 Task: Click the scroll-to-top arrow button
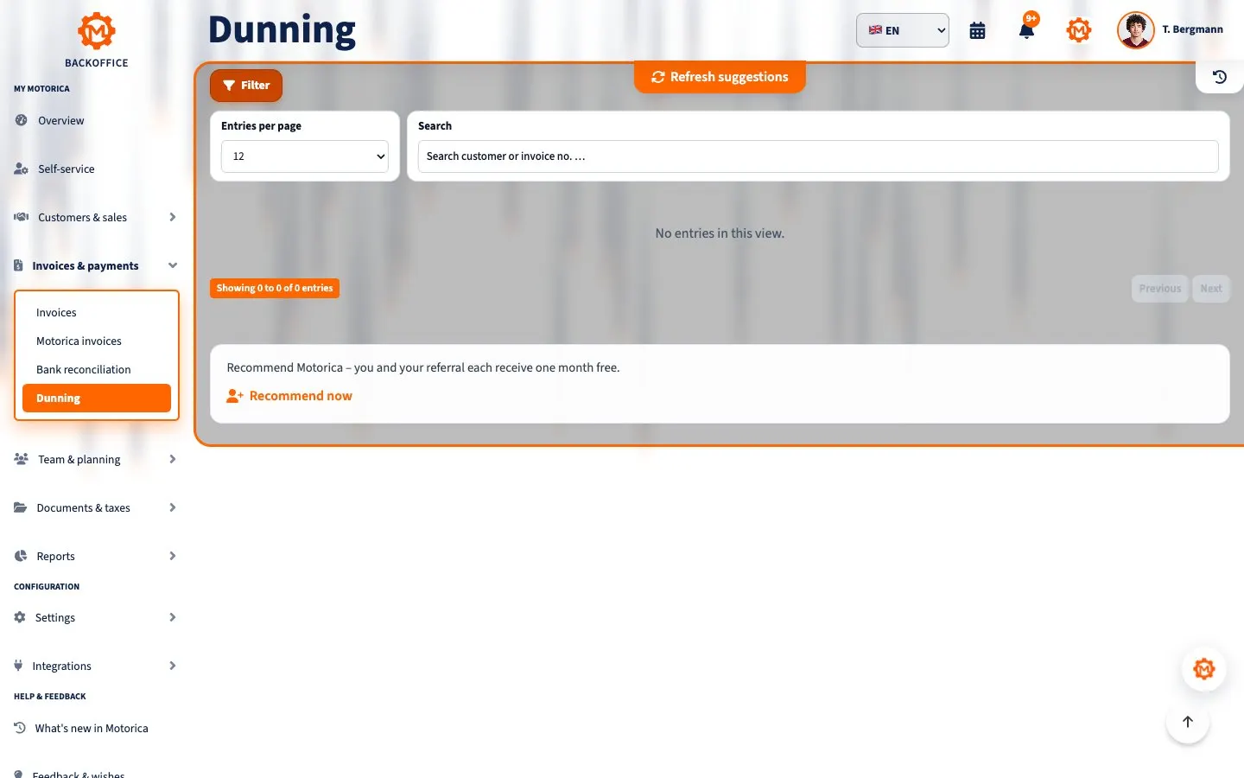[x=1188, y=722]
